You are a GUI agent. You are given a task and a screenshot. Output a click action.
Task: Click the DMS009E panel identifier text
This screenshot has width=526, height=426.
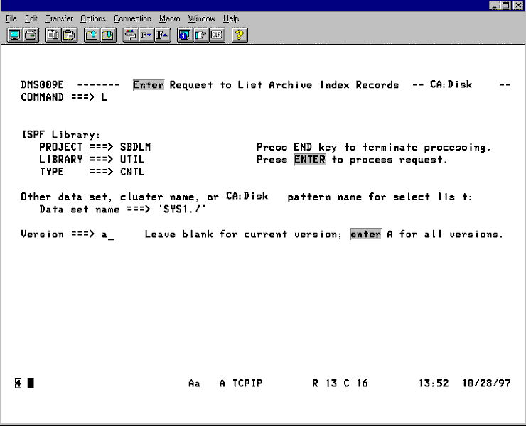42,84
